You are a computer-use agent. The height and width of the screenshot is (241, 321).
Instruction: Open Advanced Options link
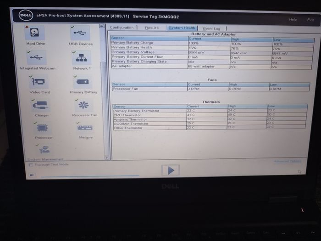coord(287,161)
